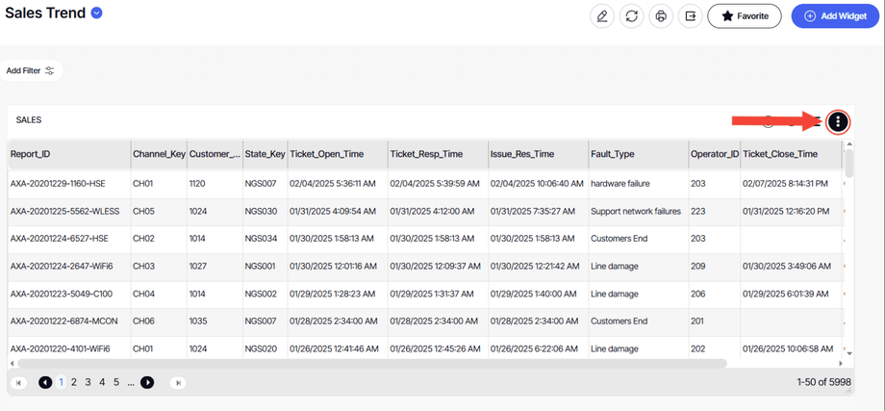Image resolution: width=885 pixels, height=411 pixels.
Task: Go to the next page using the arrow
Action: point(147,382)
